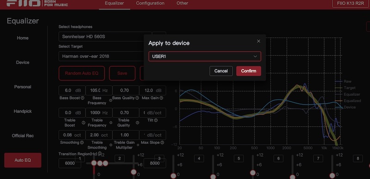Click the Bass Quality 0.70 field
The height and width of the screenshot is (179, 370).
pos(126,91)
